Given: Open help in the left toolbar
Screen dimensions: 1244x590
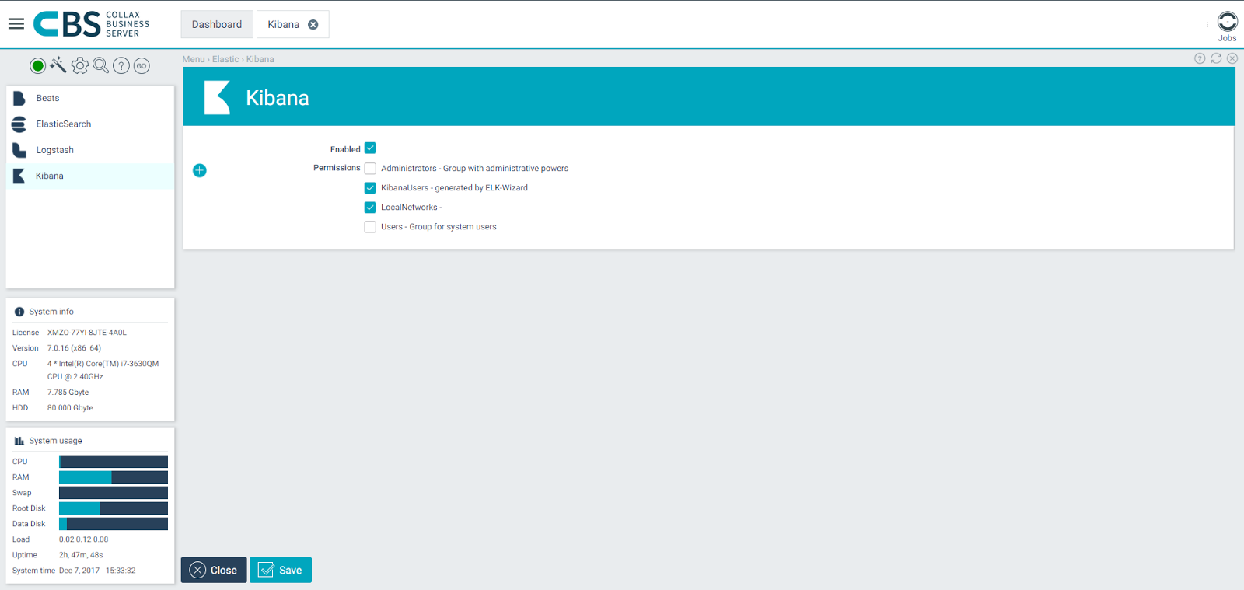Looking at the screenshot, I should pos(121,66).
